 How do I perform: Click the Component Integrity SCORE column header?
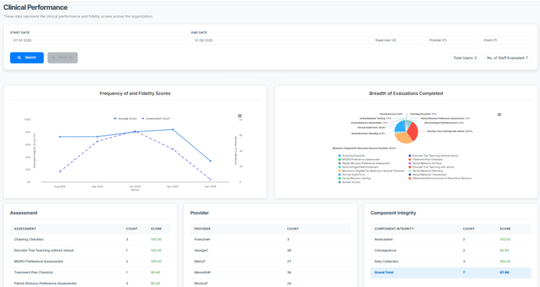point(505,229)
